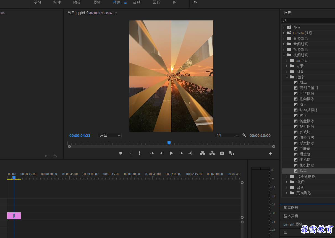Export frame with camera icon
The width and height of the screenshot is (335, 238).
point(222,153)
